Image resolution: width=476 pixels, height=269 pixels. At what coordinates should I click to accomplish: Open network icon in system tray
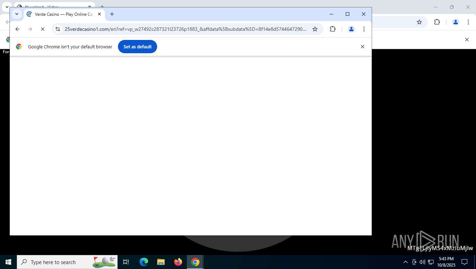point(431,262)
